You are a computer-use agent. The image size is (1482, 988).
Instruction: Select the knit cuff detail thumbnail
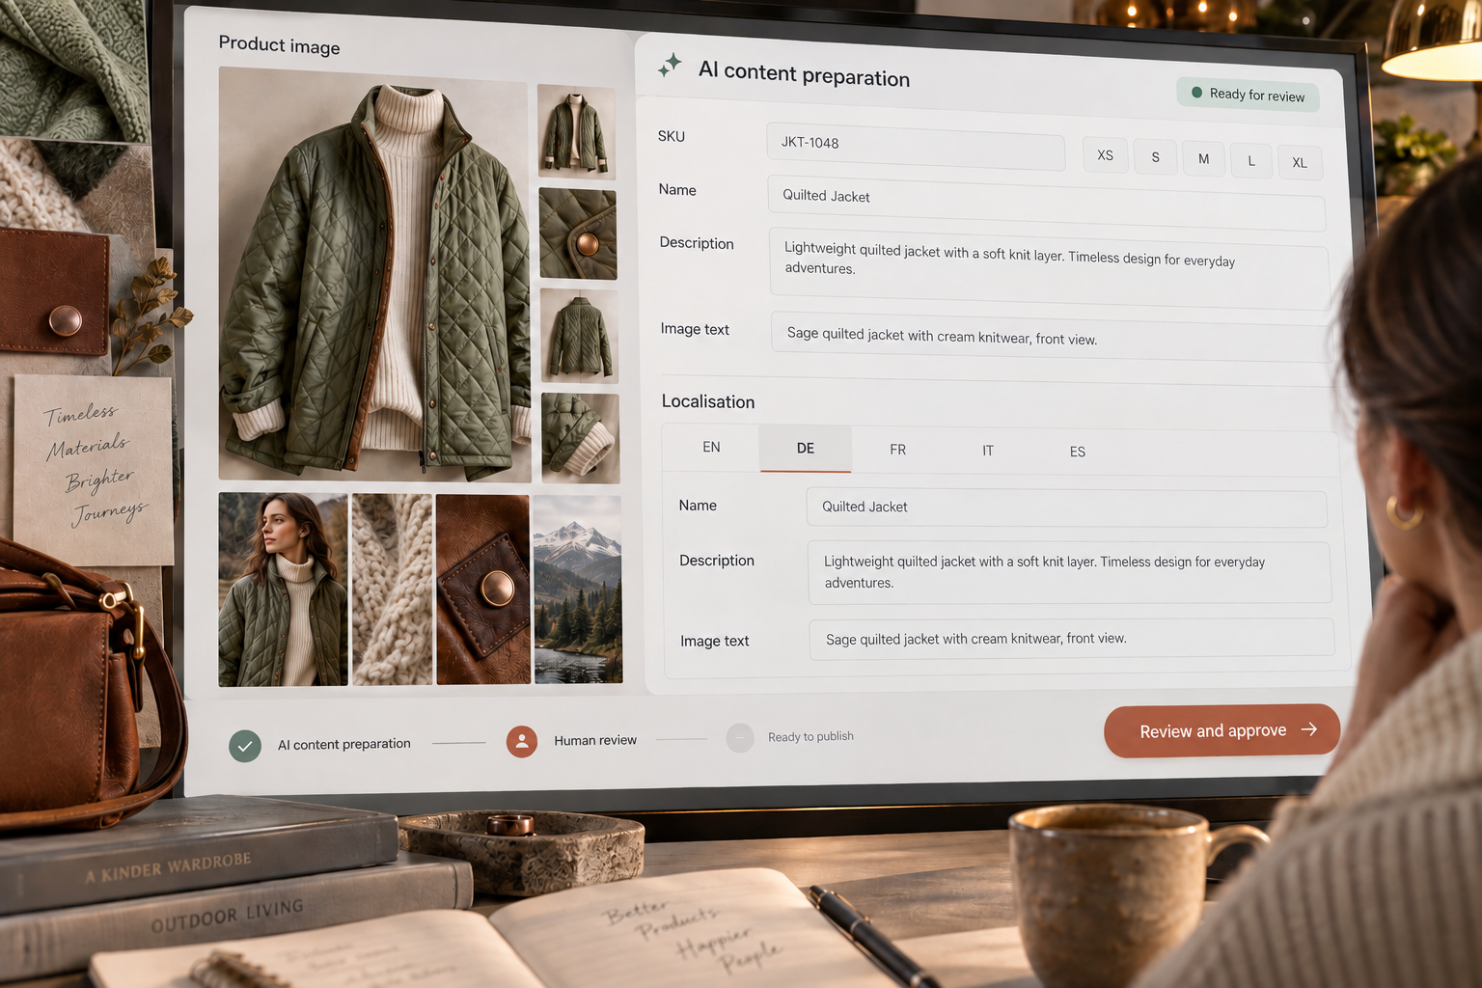point(580,438)
